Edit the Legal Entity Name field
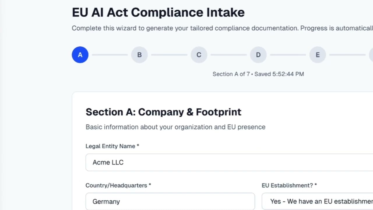The image size is (373, 210). coord(229,162)
